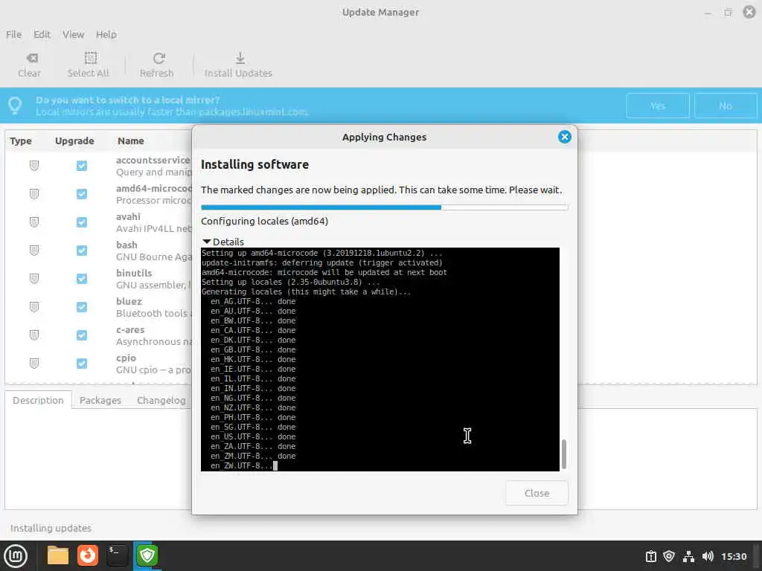
Task: Click the shield type icon for amd64-microcode
Action: tap(34, 194)
